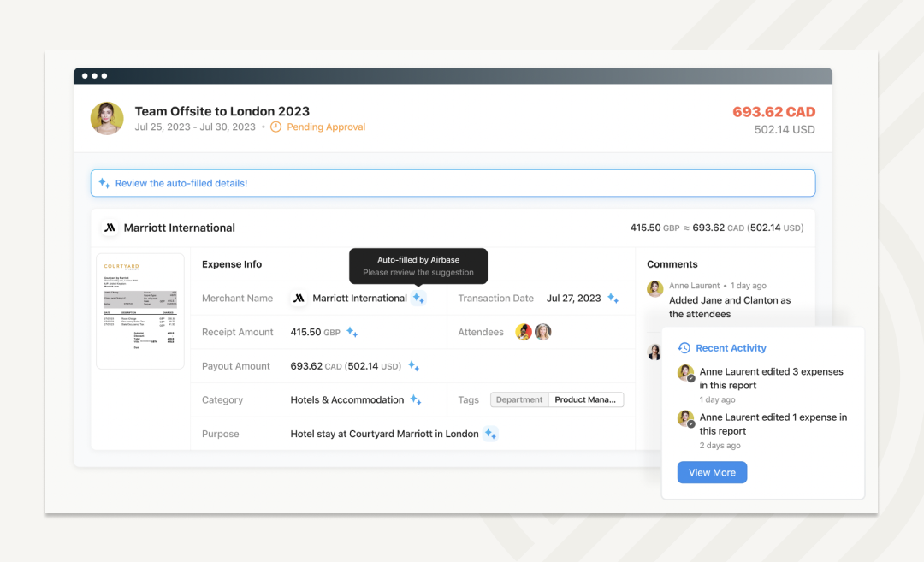Click the Department tag label

[x=519, y=399]
